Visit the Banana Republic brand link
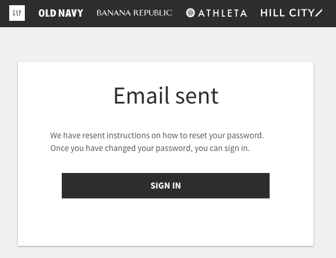Image resolution: width=336 pixels, height=258 pixels. 135,13
